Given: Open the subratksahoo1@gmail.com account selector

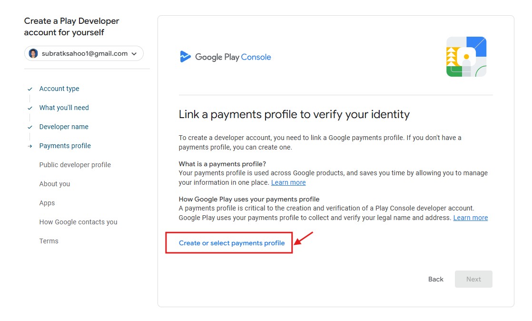Looking at the screenshot, I should [84, 54].
